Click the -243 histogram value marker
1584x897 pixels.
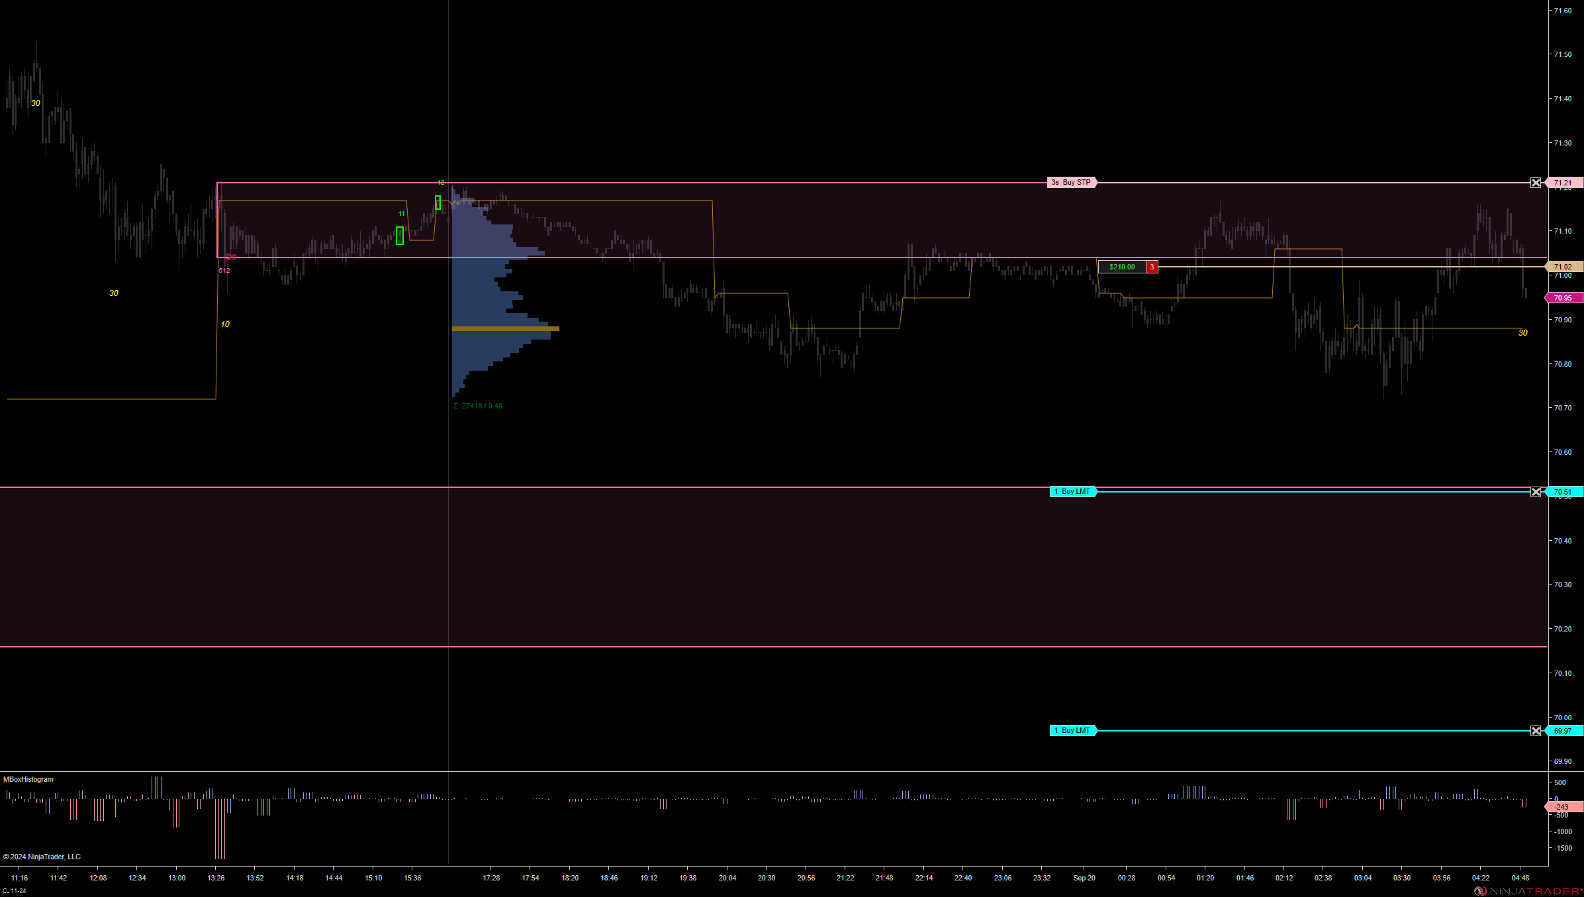click(1563, 807)
